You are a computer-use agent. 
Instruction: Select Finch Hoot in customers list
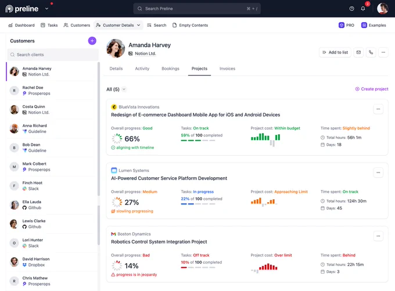(x=52, y=186)
